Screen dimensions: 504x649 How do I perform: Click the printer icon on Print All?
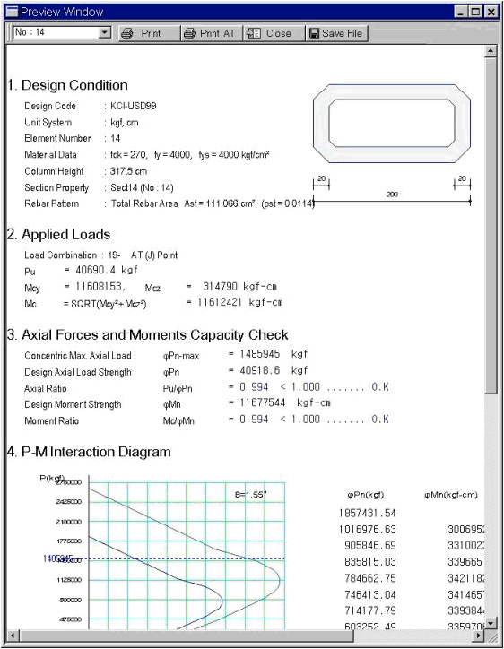tap(189, 33)
